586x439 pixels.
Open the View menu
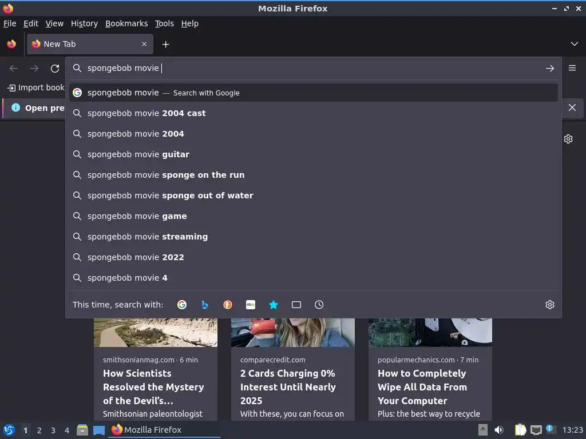click(x=54, y=23)
